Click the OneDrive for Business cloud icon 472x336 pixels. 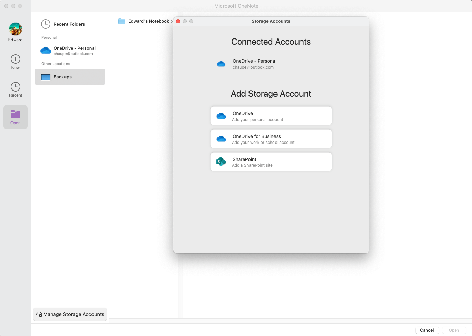click(221, 139)
